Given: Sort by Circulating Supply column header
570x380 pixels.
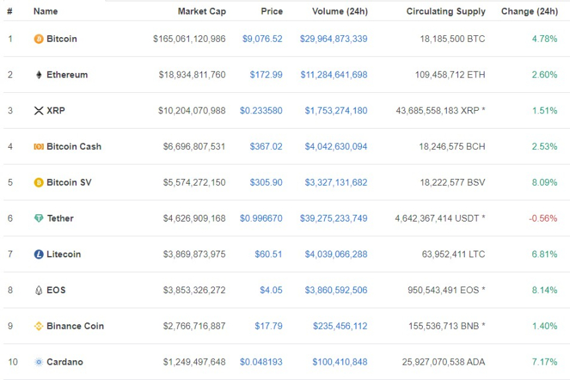Looking at the screenshot, I should 445,11.
